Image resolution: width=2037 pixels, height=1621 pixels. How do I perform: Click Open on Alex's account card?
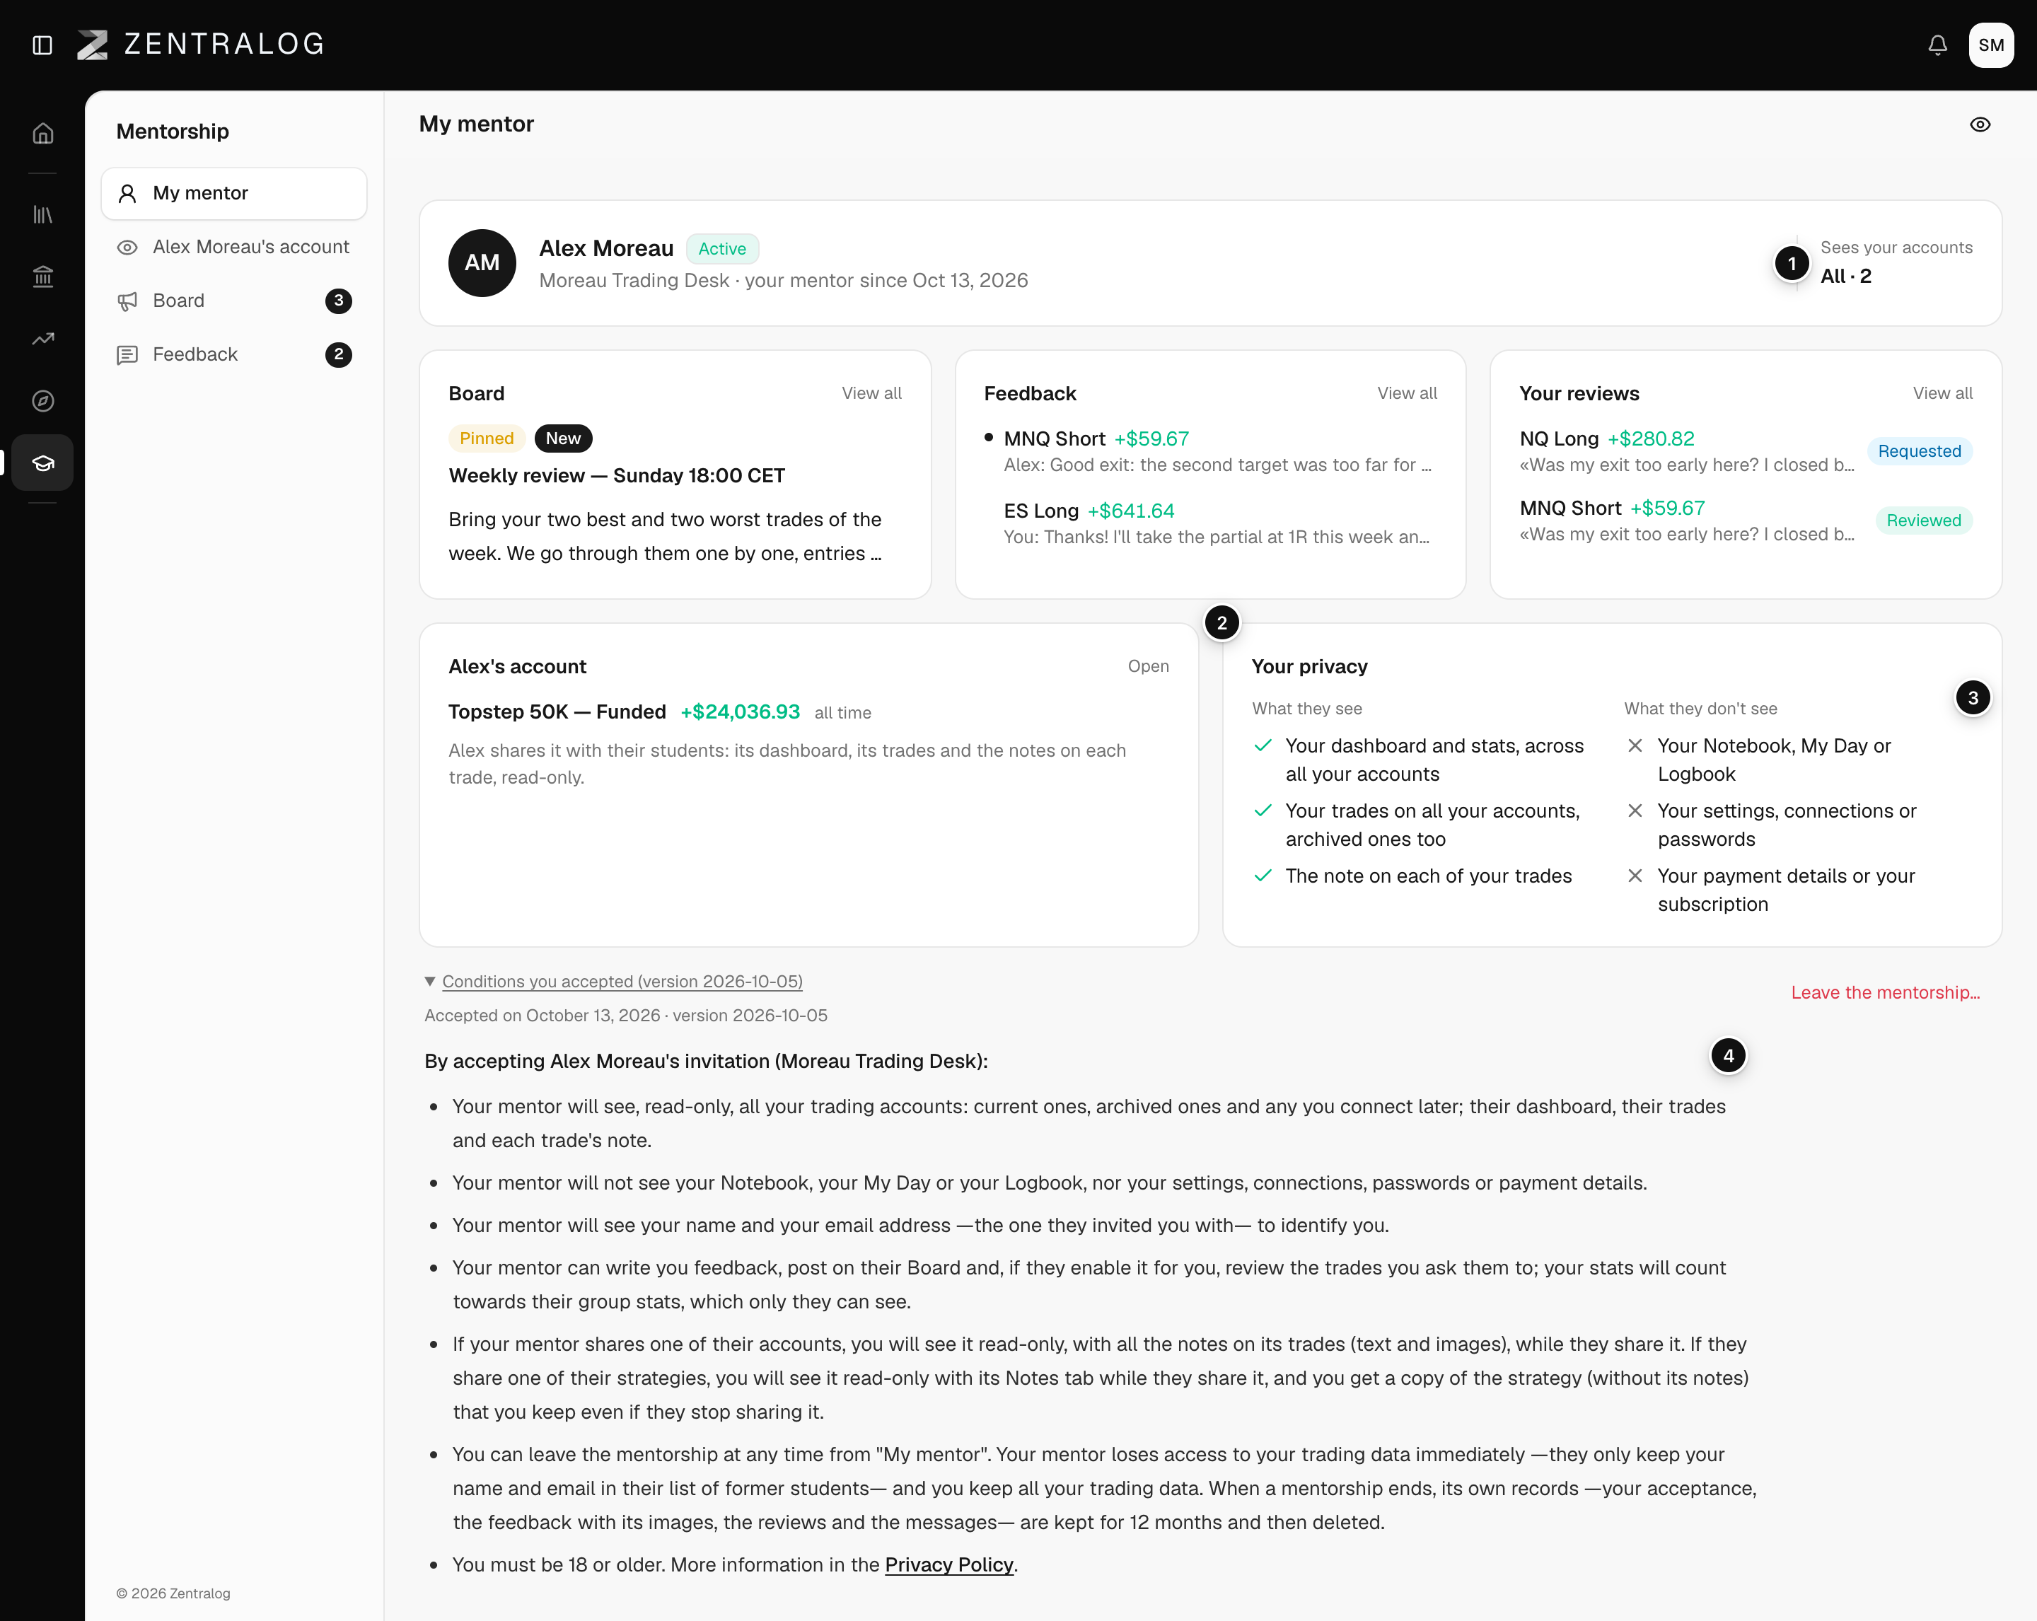(1148, 666)
